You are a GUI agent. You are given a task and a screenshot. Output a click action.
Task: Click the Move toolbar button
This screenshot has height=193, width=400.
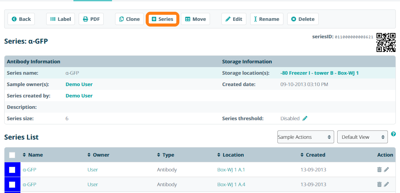(195, 19)
